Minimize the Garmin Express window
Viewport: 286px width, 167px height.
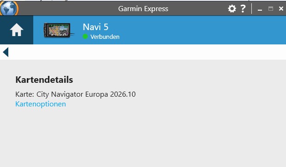tap(260, 9)
